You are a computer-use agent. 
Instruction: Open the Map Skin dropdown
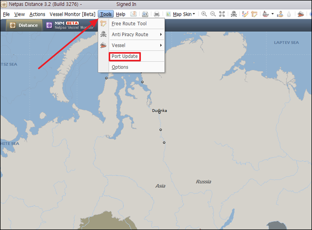pyautogui.click(x=184, y=15)
